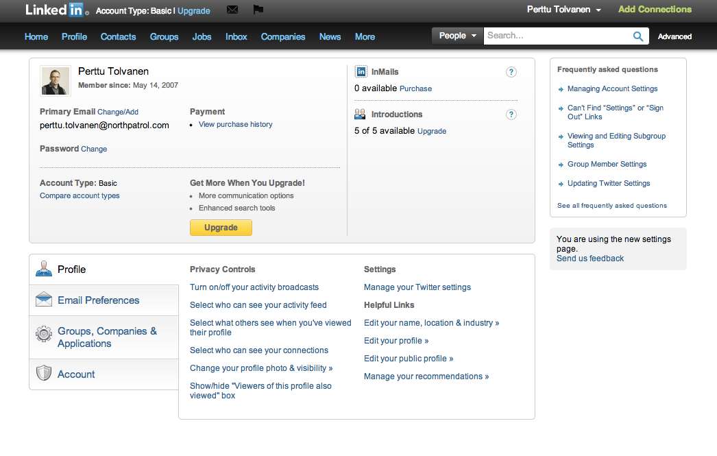
Task: Open Managing Account Settings FAQ
Action: [x=612, y=88]
